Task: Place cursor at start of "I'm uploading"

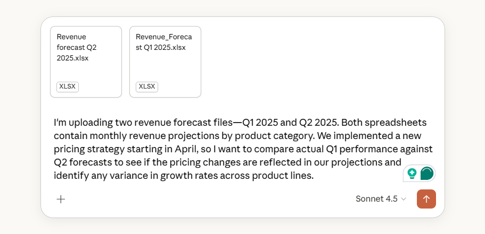Action: coord(54,123)
